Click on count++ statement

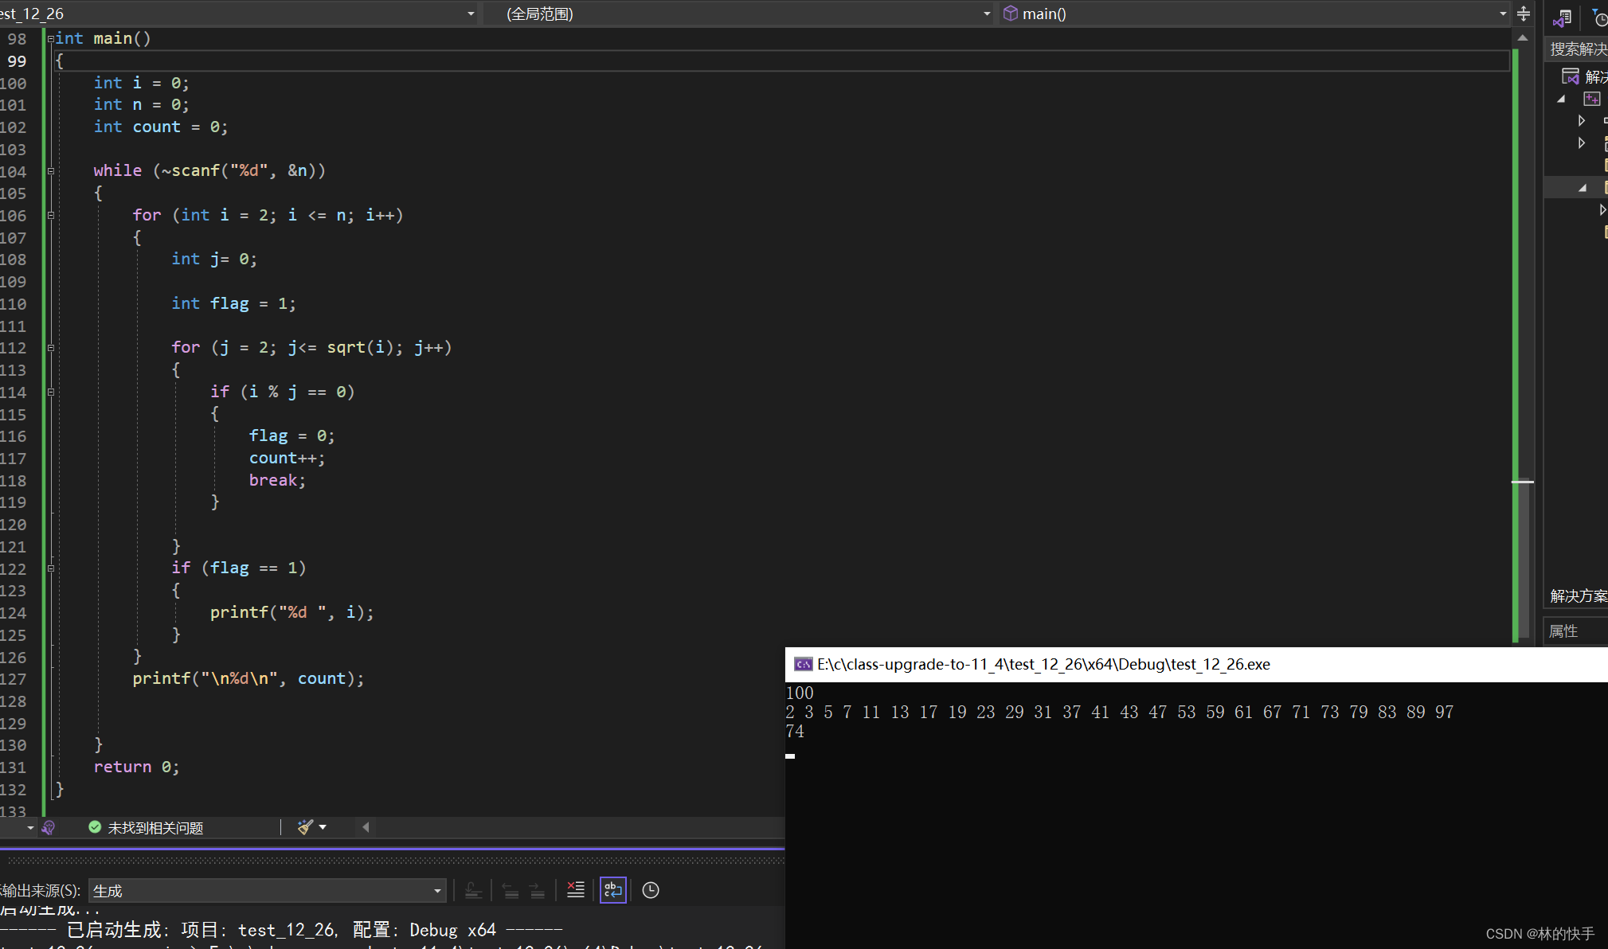pyautogui.click(x=287, y=458)
